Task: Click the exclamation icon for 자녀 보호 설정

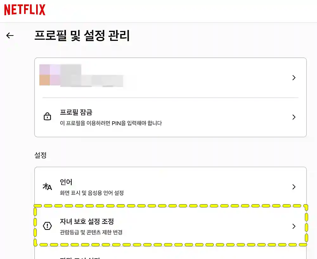Action: [47, 226]
